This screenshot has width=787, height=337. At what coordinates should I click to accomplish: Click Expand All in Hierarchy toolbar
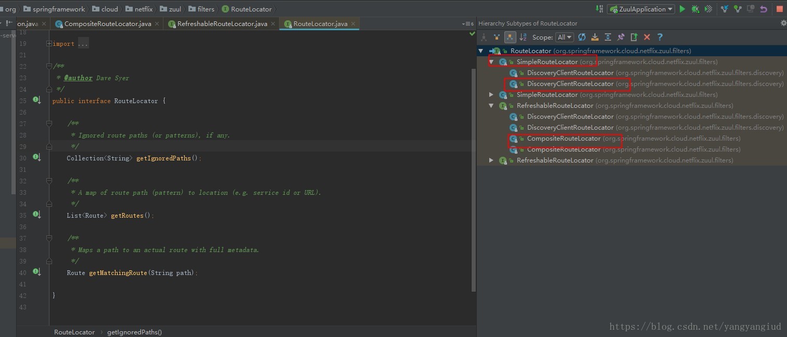point(607,37)
